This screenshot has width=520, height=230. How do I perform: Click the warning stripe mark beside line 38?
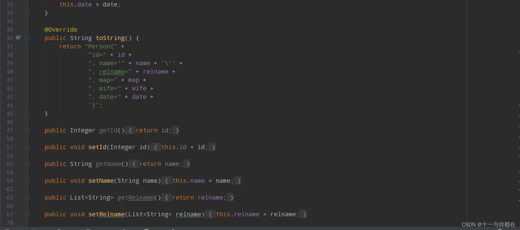coord(519,52)
